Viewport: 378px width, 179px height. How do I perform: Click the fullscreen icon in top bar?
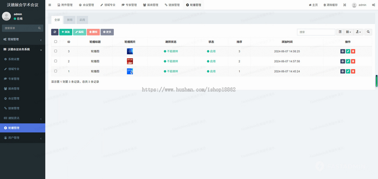[345, 5]
